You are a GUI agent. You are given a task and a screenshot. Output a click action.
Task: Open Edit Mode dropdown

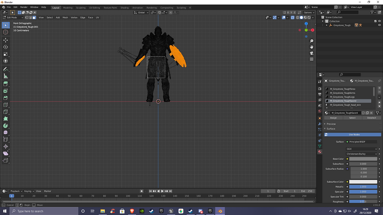(x=13, y=18)
